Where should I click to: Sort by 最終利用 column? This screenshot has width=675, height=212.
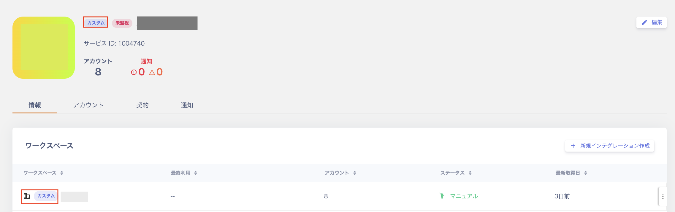coord(196,173)
